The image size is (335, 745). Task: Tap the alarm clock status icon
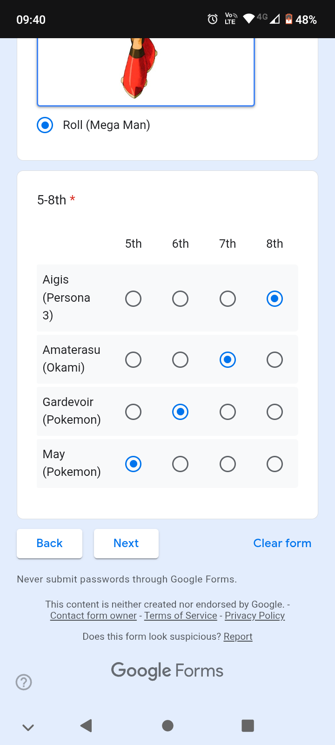[x=213, y=19]
